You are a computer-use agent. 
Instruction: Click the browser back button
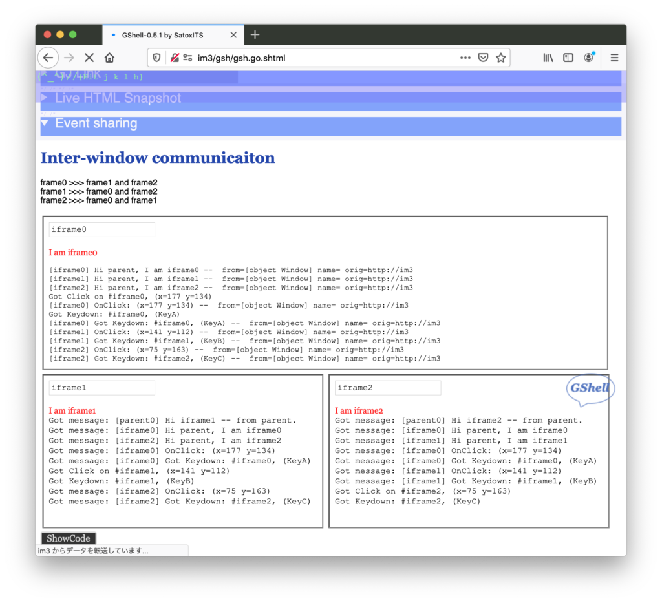coord(48,58)
